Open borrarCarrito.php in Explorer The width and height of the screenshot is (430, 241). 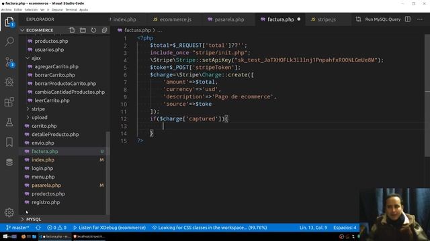(x=54, y=75)
